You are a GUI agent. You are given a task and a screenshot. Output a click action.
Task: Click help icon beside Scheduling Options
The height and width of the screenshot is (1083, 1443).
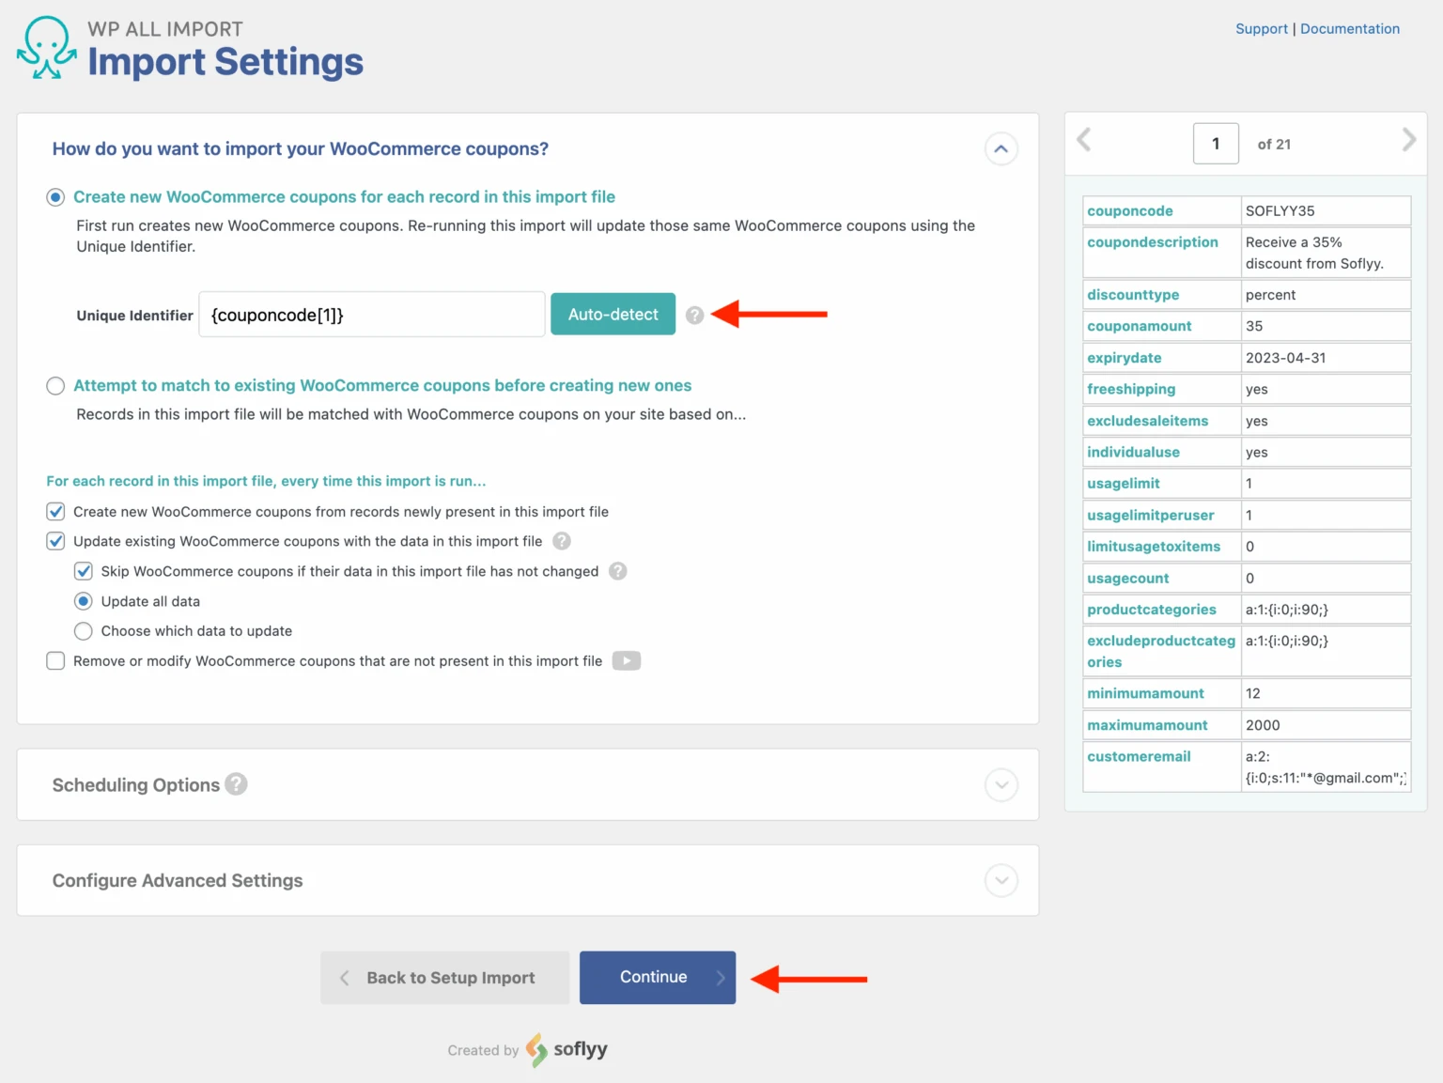237,783
